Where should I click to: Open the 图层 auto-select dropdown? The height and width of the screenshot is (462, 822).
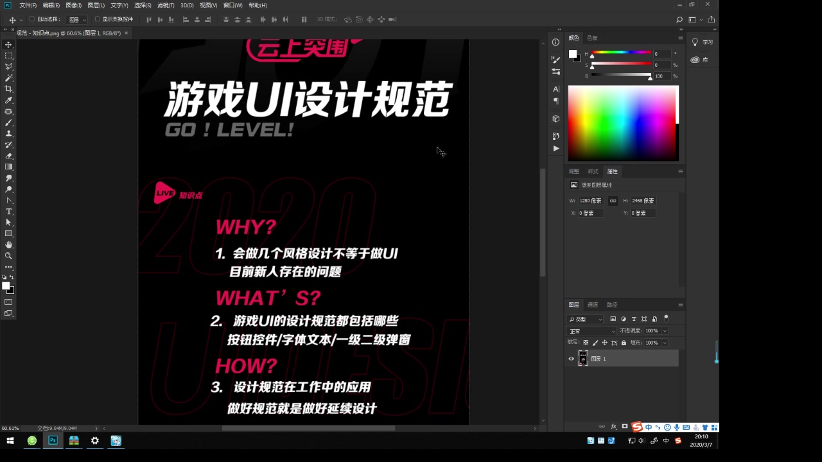77,20
